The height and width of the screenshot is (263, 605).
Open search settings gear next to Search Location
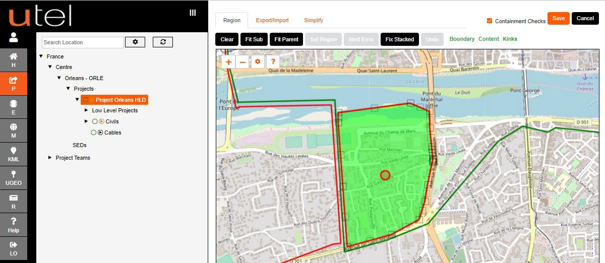pyautogui.click(x=135, y=42)
